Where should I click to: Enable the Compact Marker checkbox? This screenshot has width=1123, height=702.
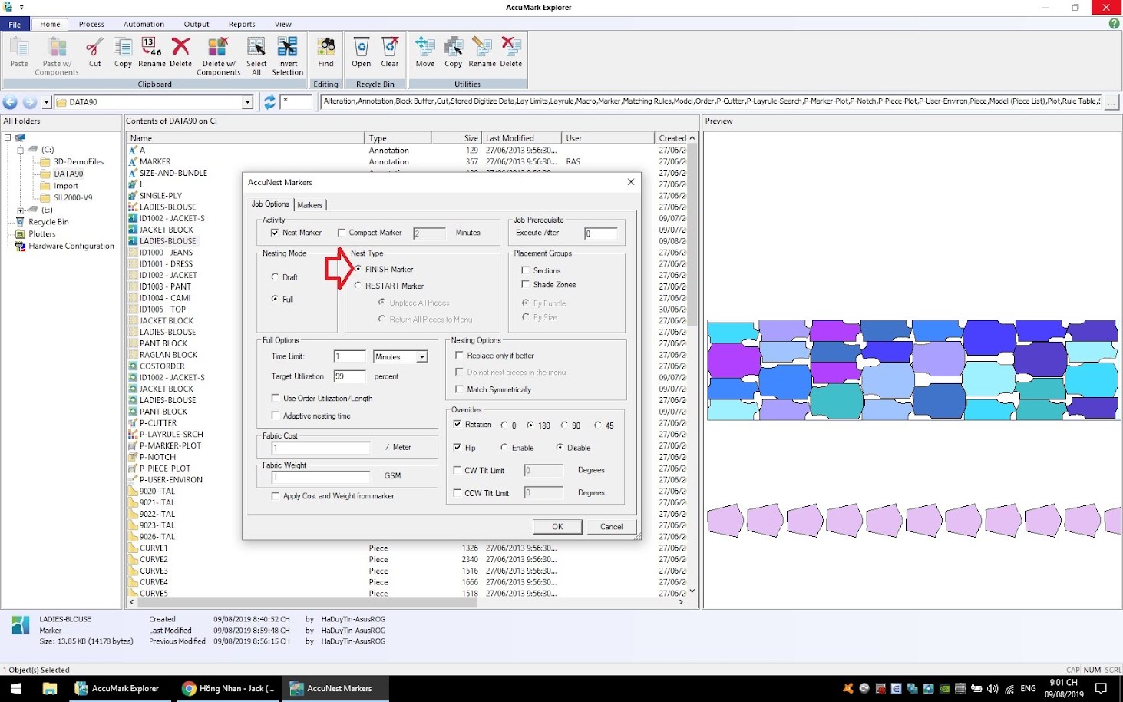pyautogui.click(x=342, y=233)
